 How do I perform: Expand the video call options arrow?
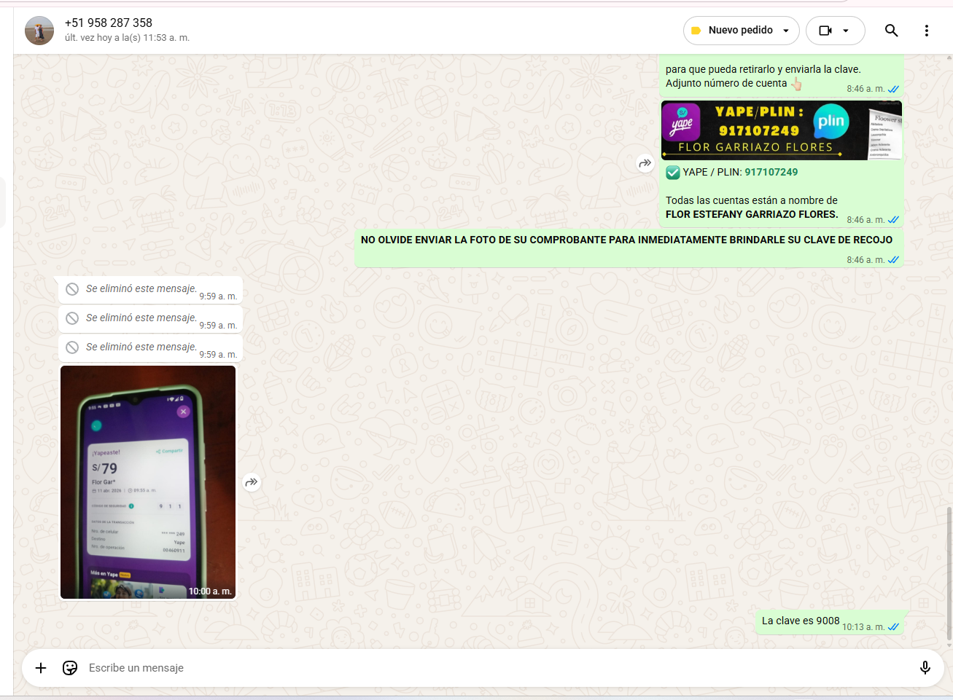point(846,31)
